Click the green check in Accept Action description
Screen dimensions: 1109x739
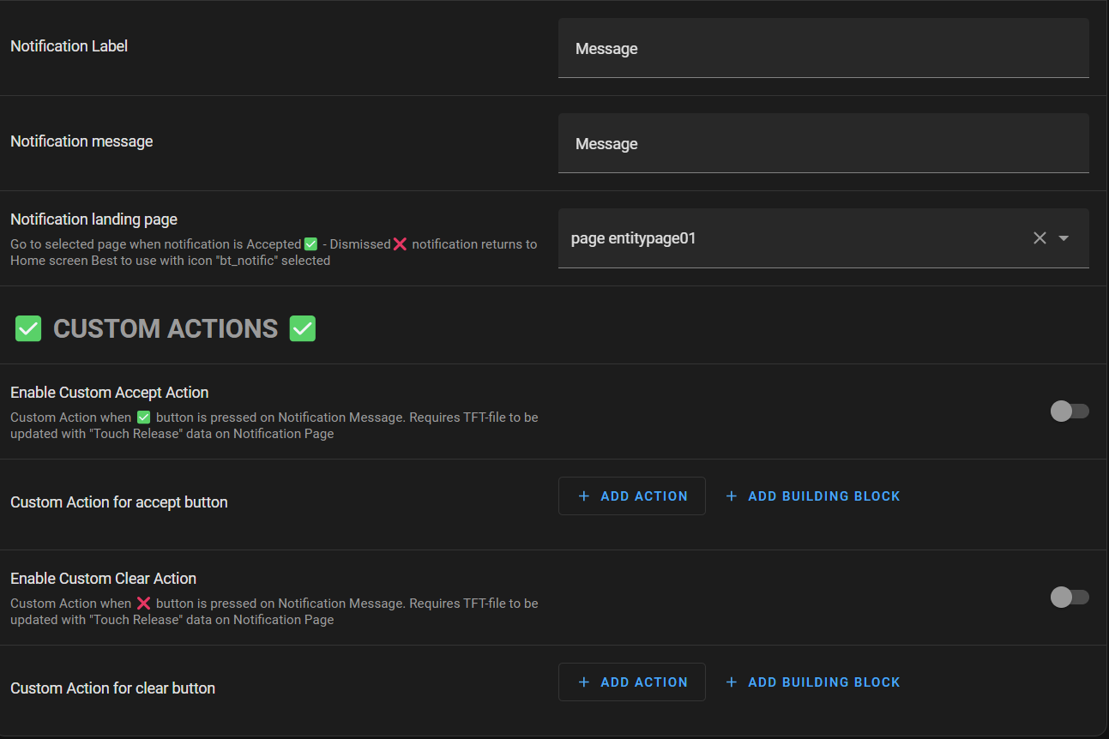(x=143, y=417)
